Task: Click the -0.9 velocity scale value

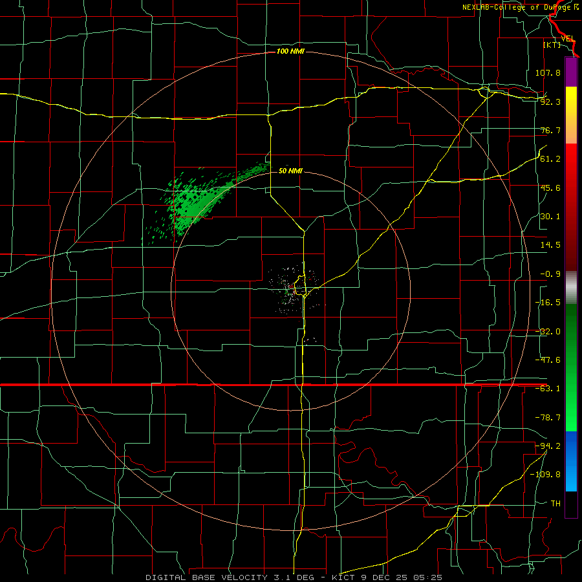Action: click(x=550, y=274)
